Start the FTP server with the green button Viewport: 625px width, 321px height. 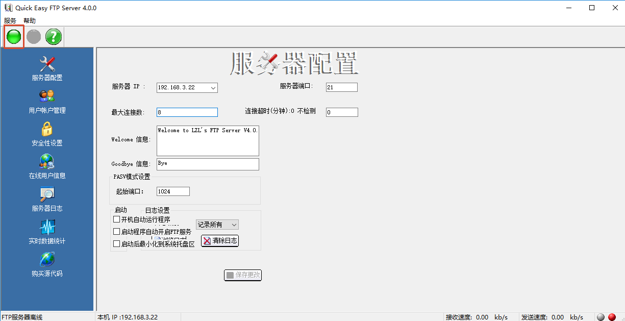tap(14, 37)
